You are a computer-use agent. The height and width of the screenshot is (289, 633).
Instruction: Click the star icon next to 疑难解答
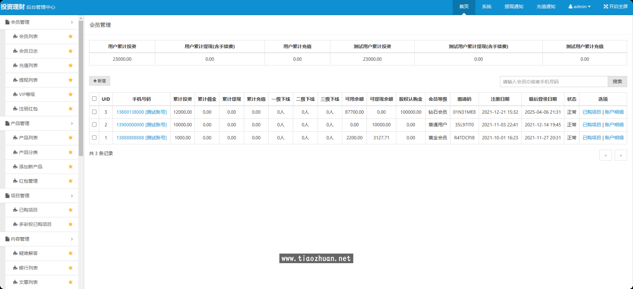tap(71, 253)
